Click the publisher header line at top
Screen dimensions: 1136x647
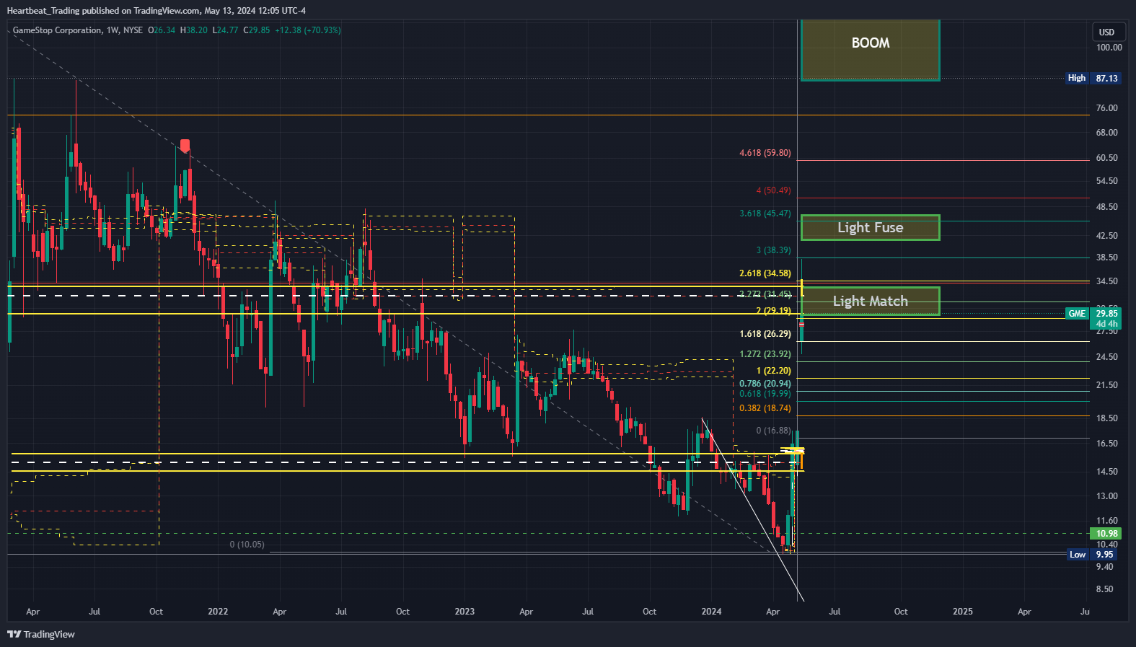156,11
